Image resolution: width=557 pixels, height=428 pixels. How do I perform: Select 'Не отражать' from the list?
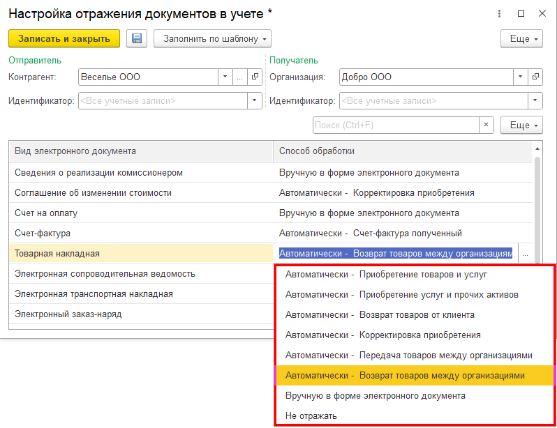(311, 415)
